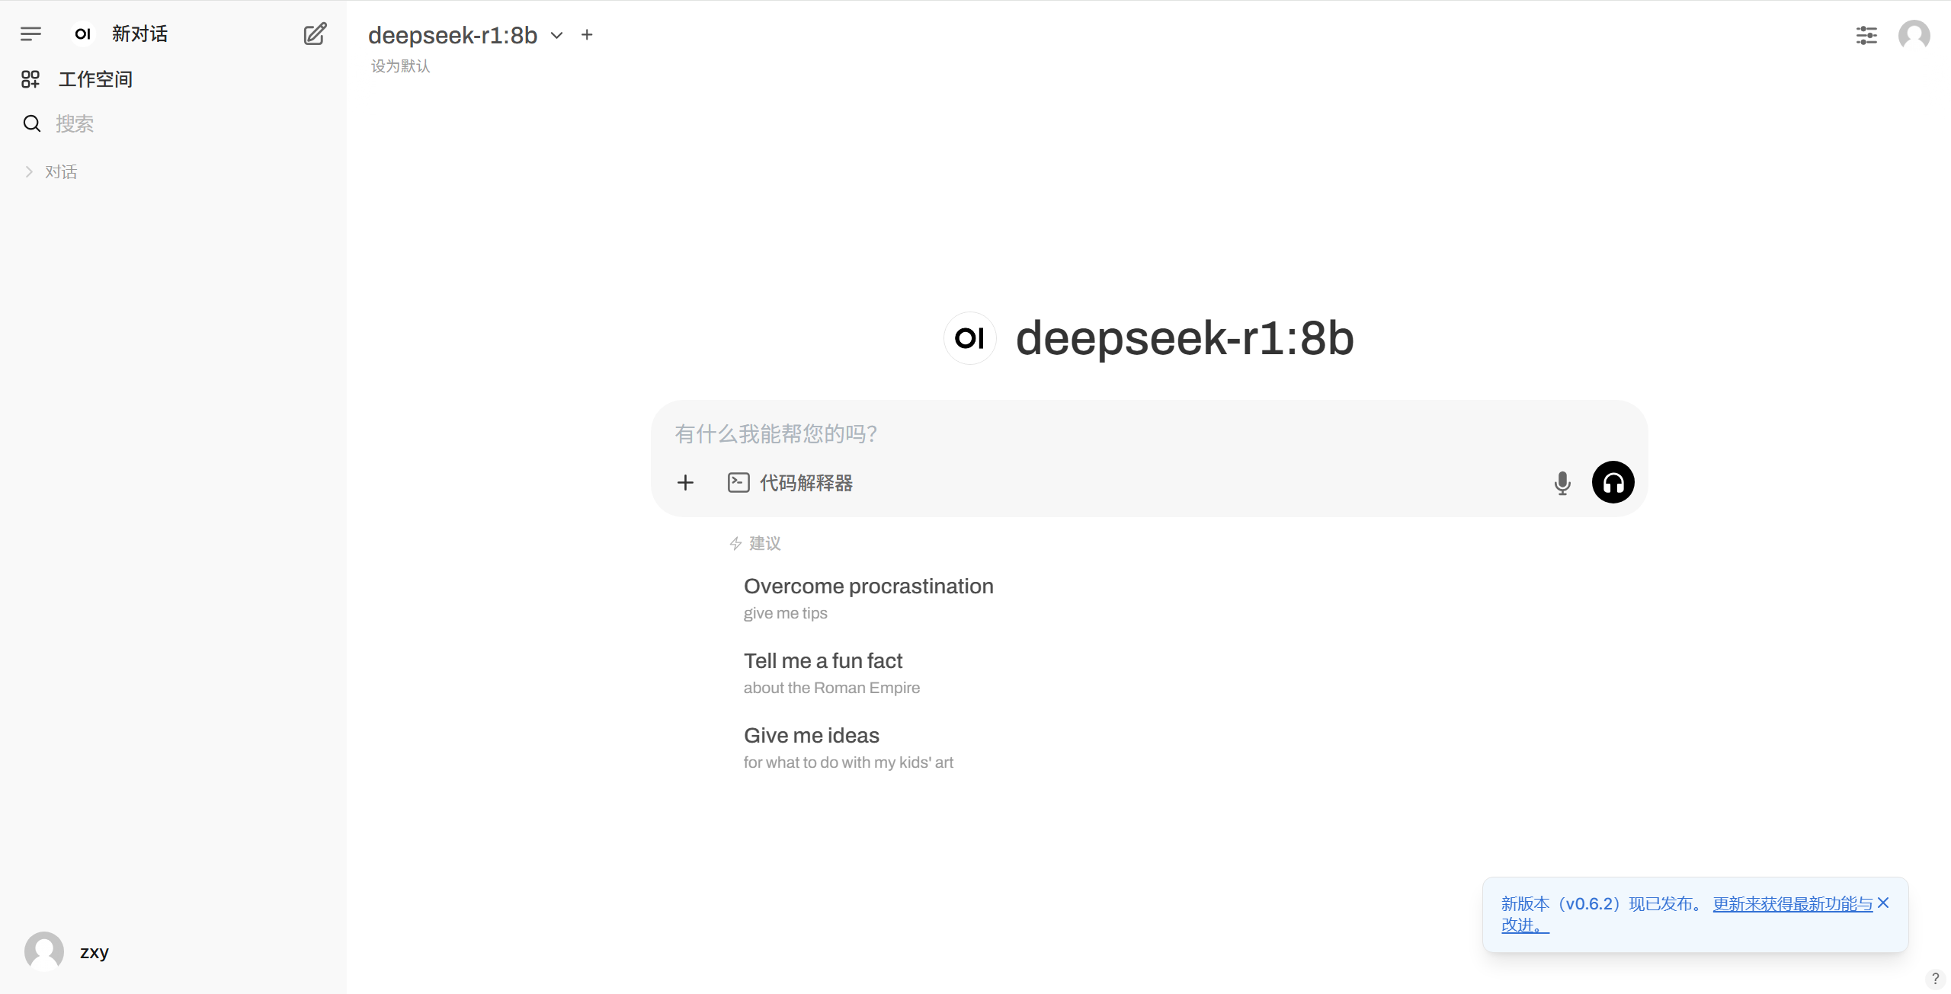Screen dimensions: 1951x994
Task: Click the search magnifier icon in sidebar
Action: click(x=31, y=123)
